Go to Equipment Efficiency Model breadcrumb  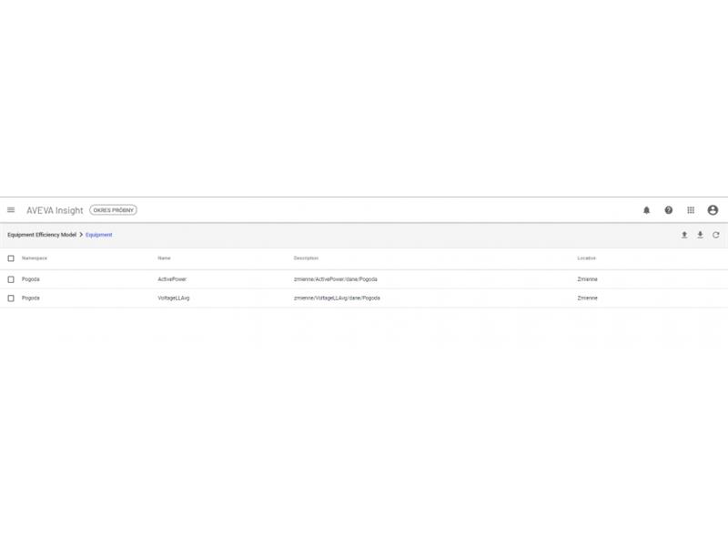[x=42, y=235]
